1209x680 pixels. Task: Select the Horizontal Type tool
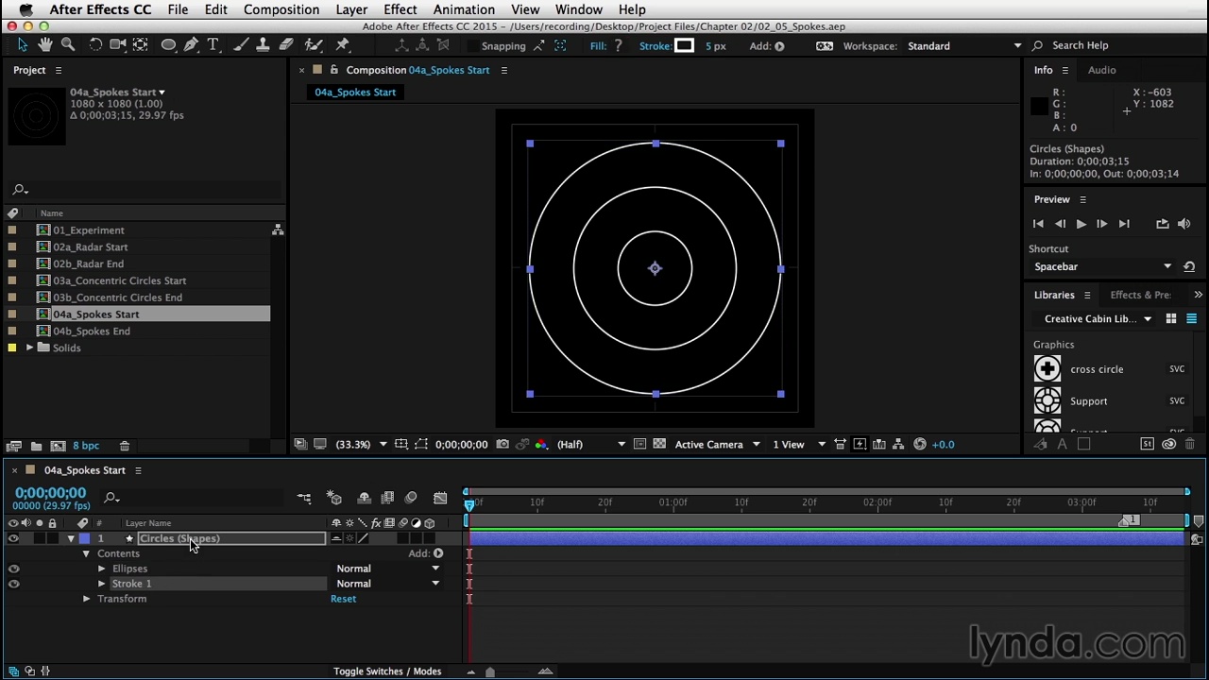213,45
